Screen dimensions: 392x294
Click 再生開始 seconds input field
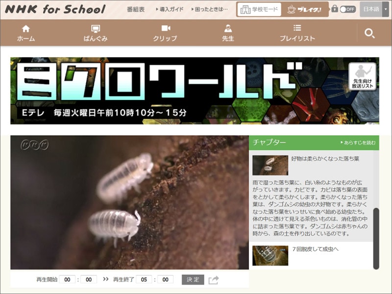point(89,279)
